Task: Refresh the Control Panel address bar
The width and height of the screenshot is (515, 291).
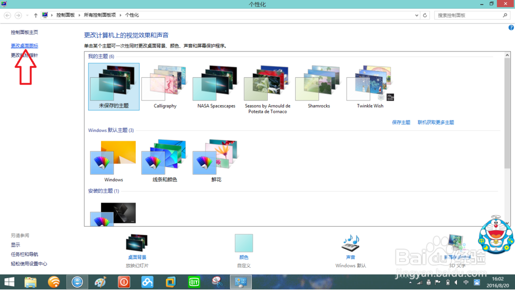Action: click(x=425, y=15)
